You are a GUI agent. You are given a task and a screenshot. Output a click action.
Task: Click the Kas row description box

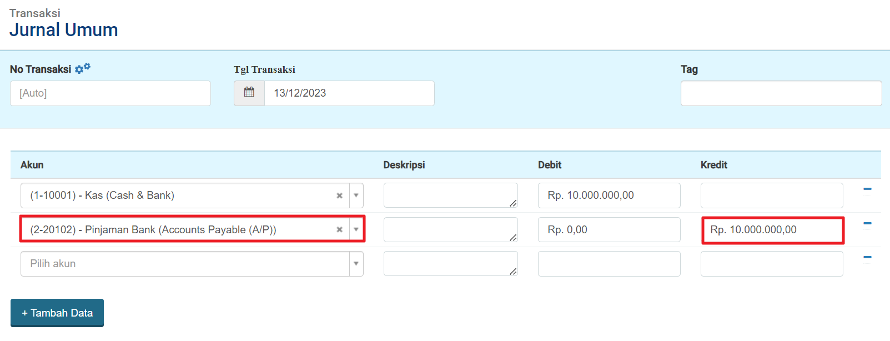click(x=450, y=195)
